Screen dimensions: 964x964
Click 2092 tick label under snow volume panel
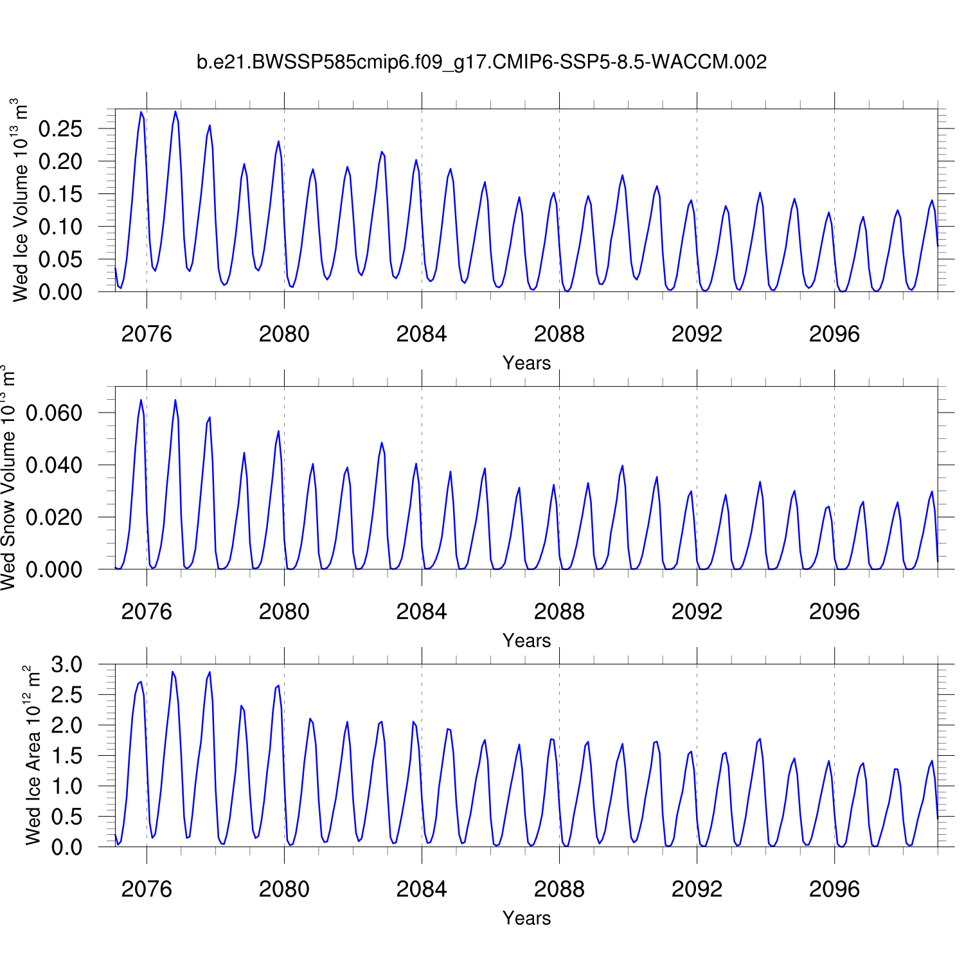[x=697, y=612]
